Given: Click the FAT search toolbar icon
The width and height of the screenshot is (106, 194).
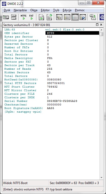Looking at the screenshot, I should (31, 17).
